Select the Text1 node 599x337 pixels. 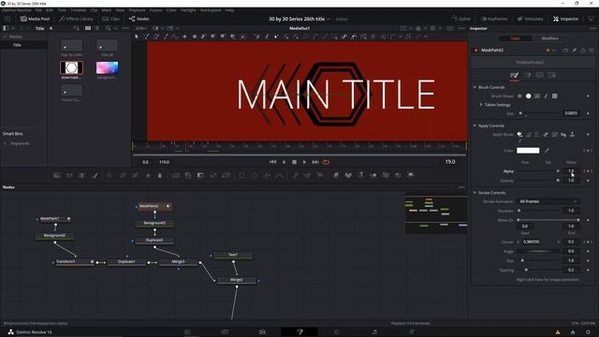233,255
